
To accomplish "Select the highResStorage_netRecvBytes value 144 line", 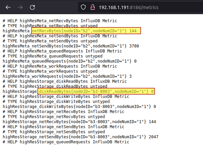I will tap(79, 122).
